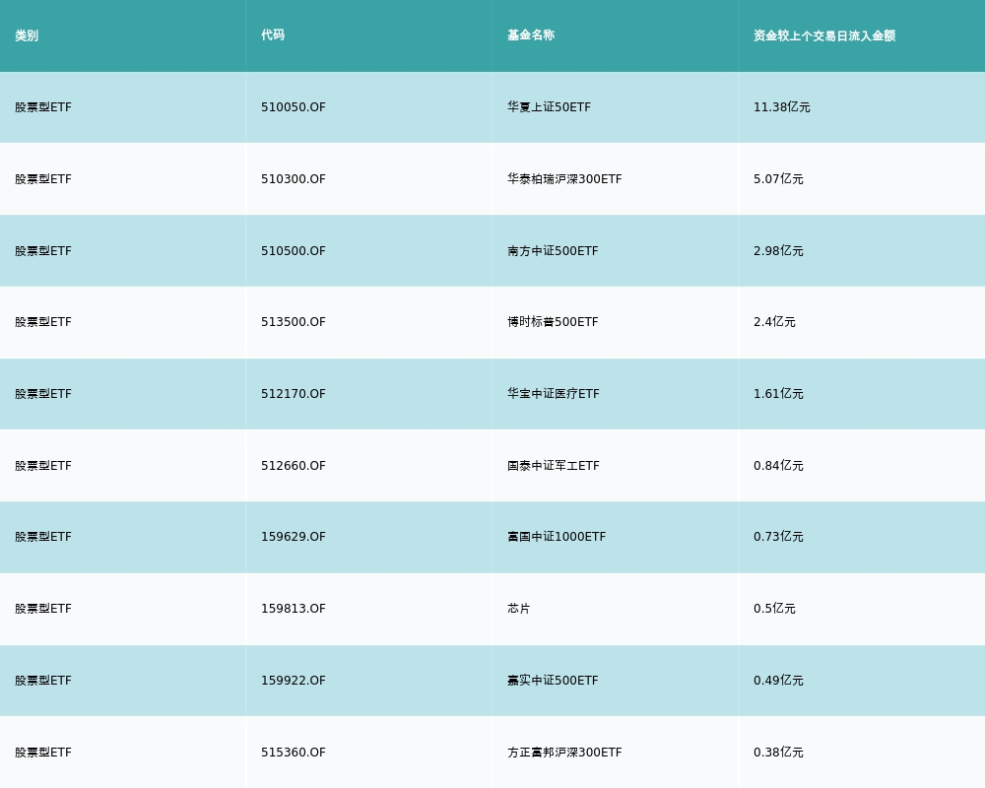Click the 资金较上个交易日流入金额 header
Viewport: 985px width, 788px height.
pyautogui.click(x=824, y=35)
